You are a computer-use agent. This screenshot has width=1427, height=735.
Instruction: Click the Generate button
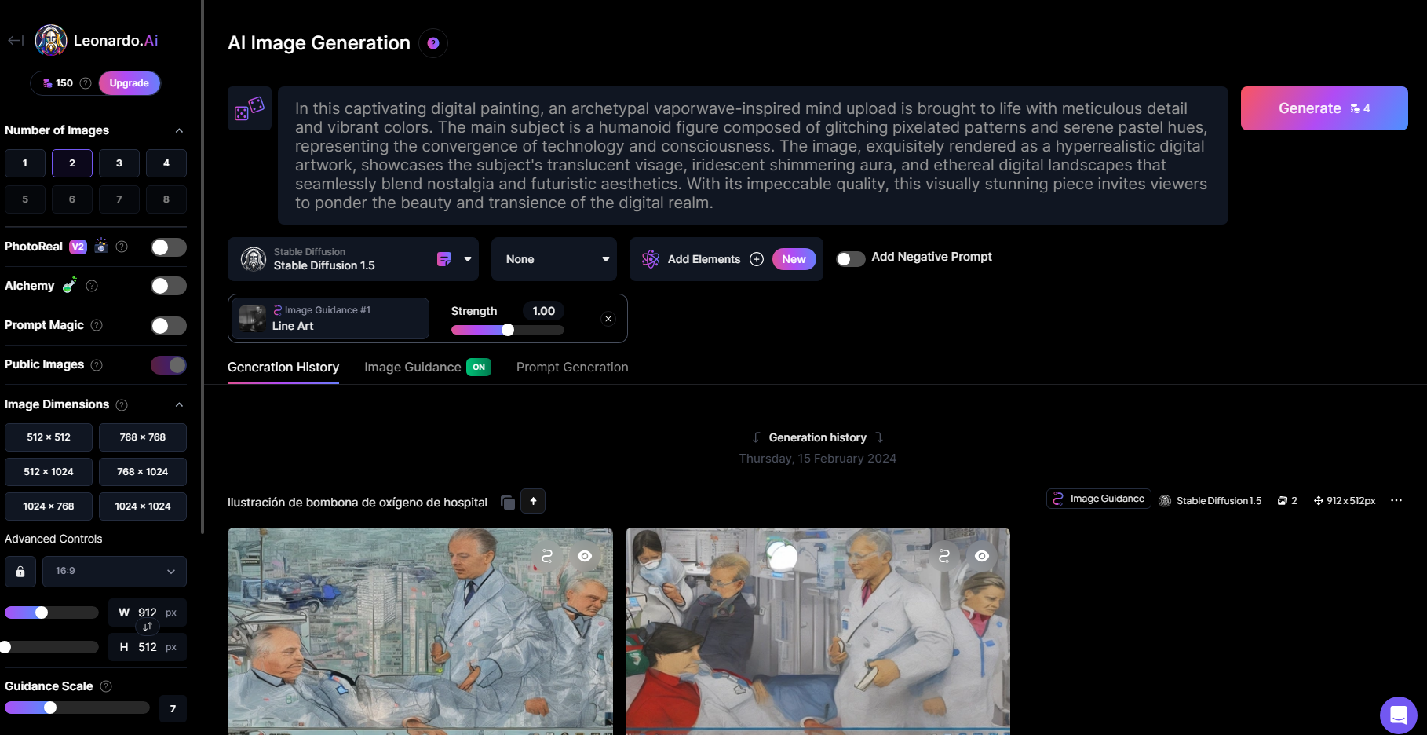1324,108
